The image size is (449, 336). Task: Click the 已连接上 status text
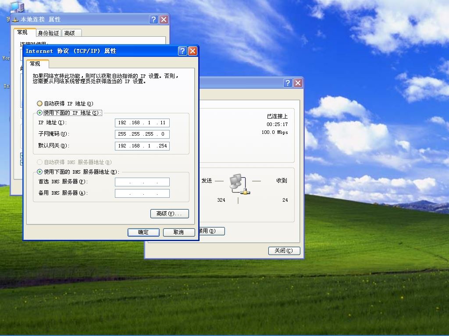[x=277, y=116]
